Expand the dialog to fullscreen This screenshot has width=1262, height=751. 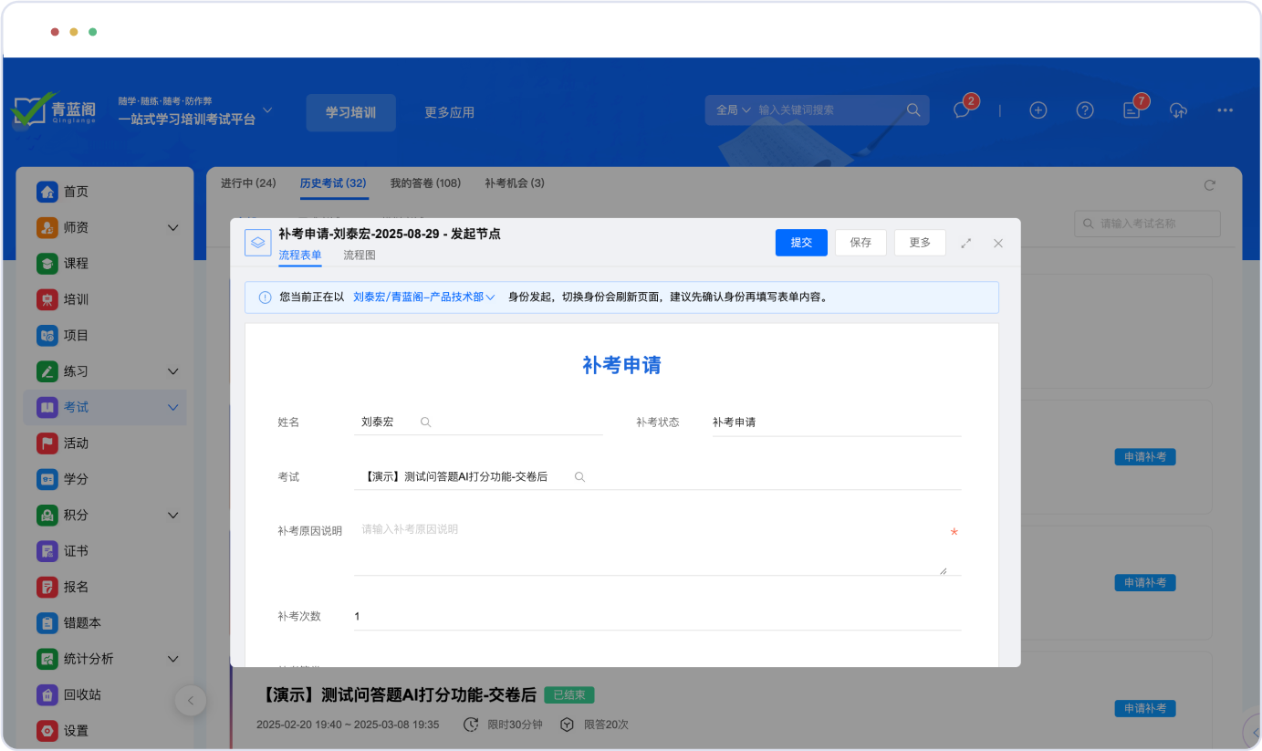point(966,243)
